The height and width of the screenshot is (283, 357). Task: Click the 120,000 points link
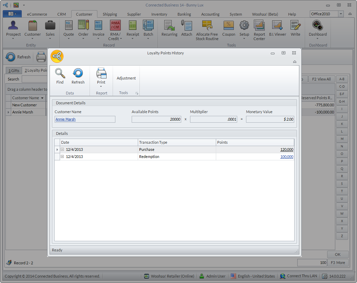(287, 149)
